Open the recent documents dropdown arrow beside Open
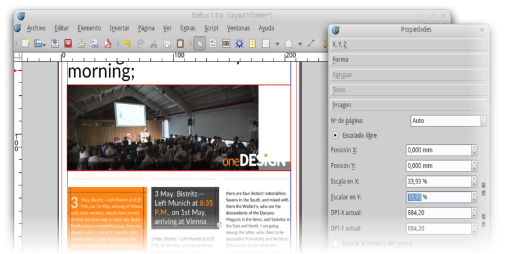 point(45,44)
